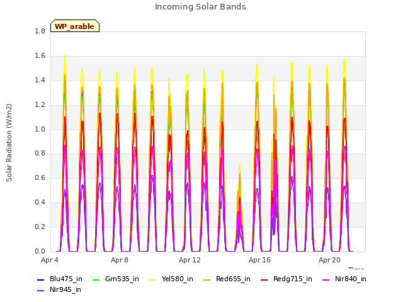403x302 pixels.
Task: Click the red Redg715_in color marker
Action: 264,279
